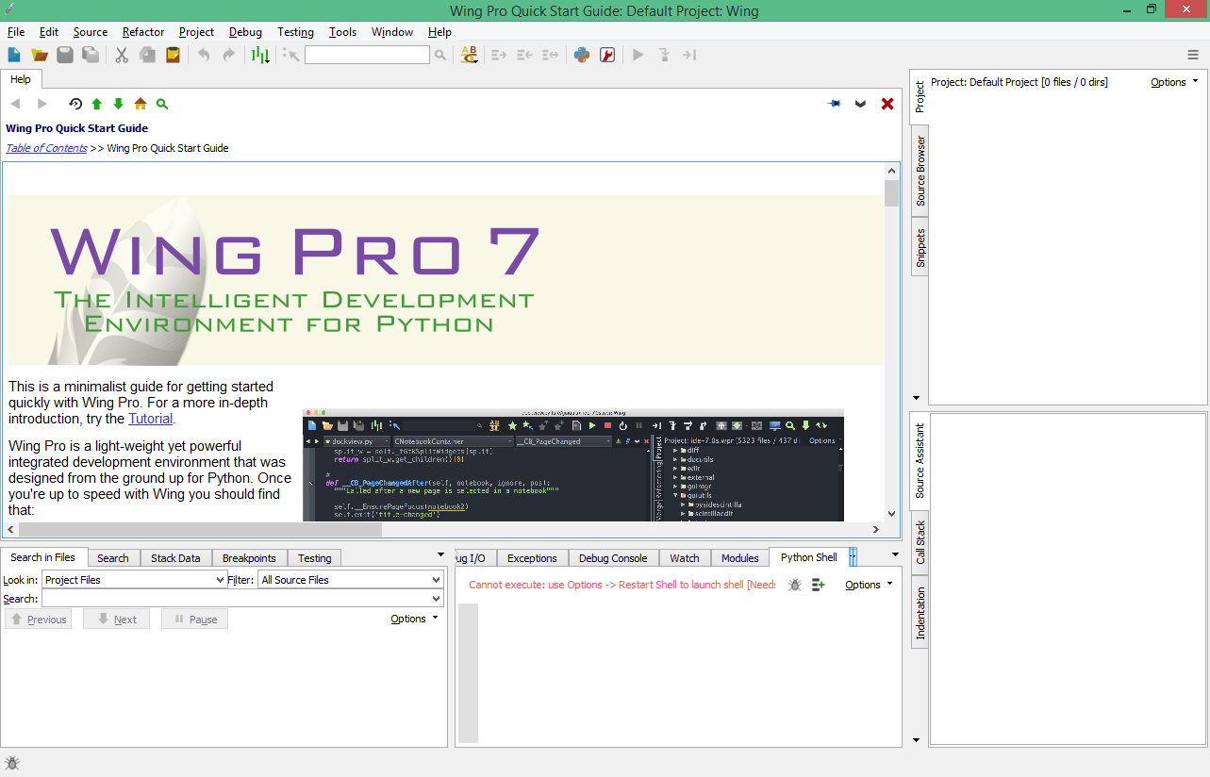Image resolution: width=1210 pixels, height=777 pixels.
Task: Open Python environment via Python logo icon
Action: click(582, 55)
